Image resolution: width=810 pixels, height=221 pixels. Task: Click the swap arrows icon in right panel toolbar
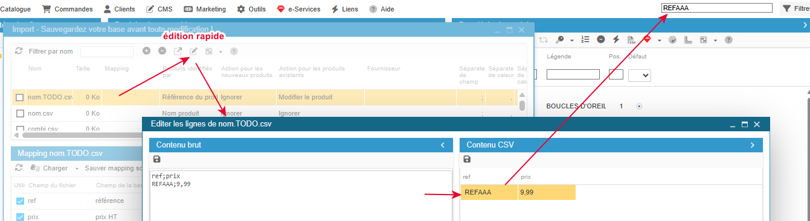(543, 40)
